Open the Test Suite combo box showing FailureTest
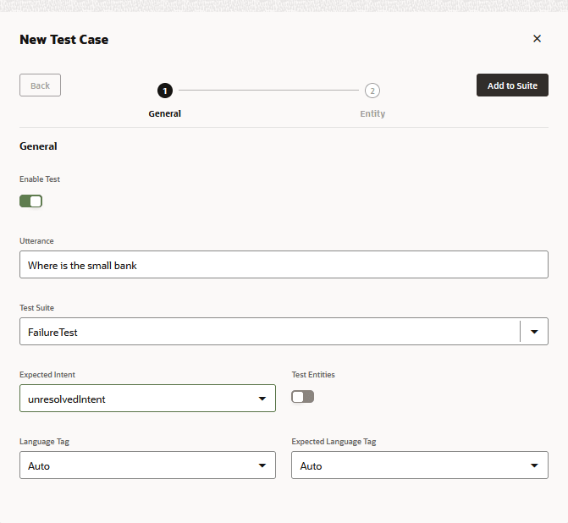This screenshot has height=523, width=568. pos(267,332)
